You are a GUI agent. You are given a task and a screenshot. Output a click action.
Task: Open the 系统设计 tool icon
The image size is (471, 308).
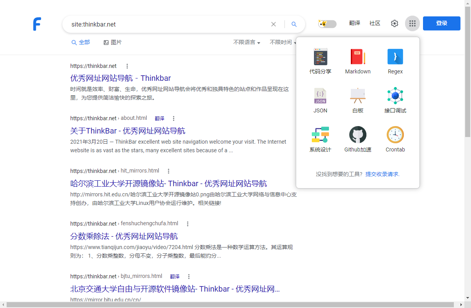coord(320,135)
